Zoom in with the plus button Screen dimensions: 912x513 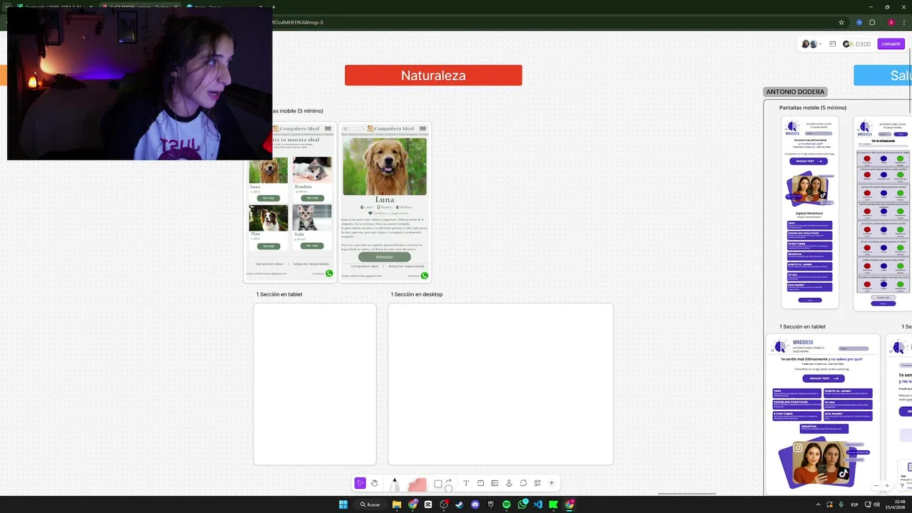(887, 486)
